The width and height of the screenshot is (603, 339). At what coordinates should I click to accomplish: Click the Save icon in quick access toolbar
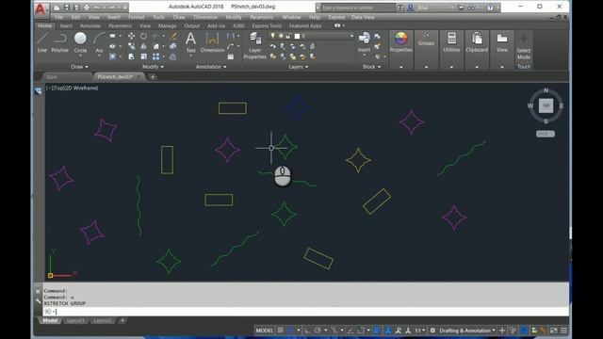[x=67, y=8]
